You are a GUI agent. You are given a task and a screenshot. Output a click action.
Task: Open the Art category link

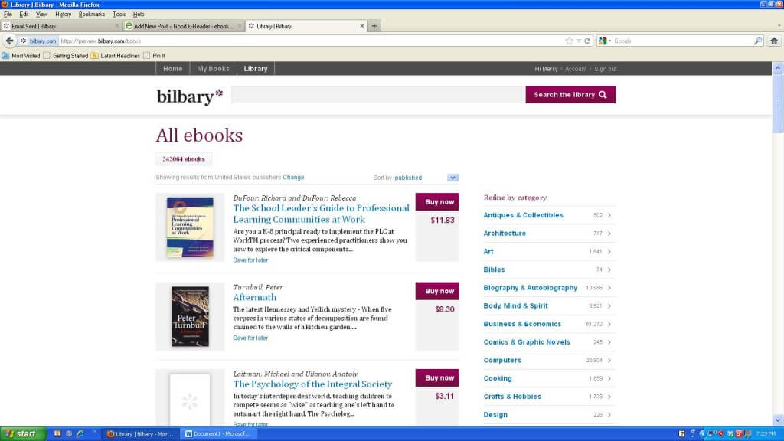pyautogui.click(x=488, y=251)
